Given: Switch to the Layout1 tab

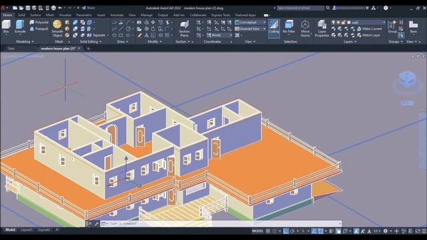Looking at the screenshot, I should click(27, 230).
